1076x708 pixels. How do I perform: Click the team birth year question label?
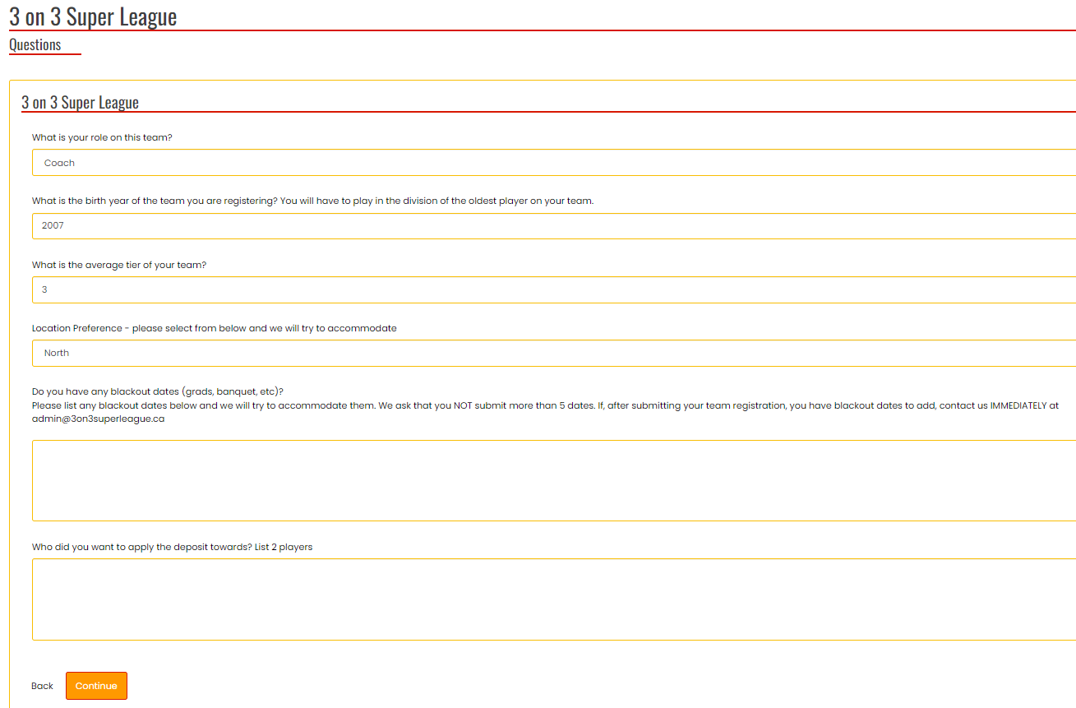[x=312, y=201]
